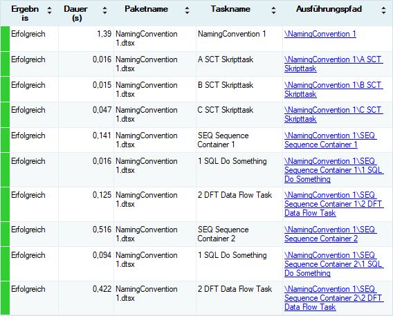The height and width of the screenshot is (316, 393).
Task: Open the \NamingConvention 1\A SCT Skripttask link
Action: point(333,64)
